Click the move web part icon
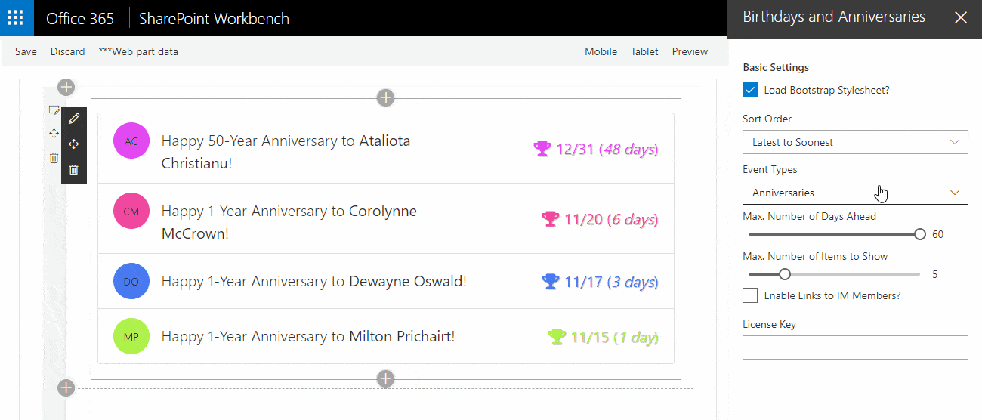 73,144
